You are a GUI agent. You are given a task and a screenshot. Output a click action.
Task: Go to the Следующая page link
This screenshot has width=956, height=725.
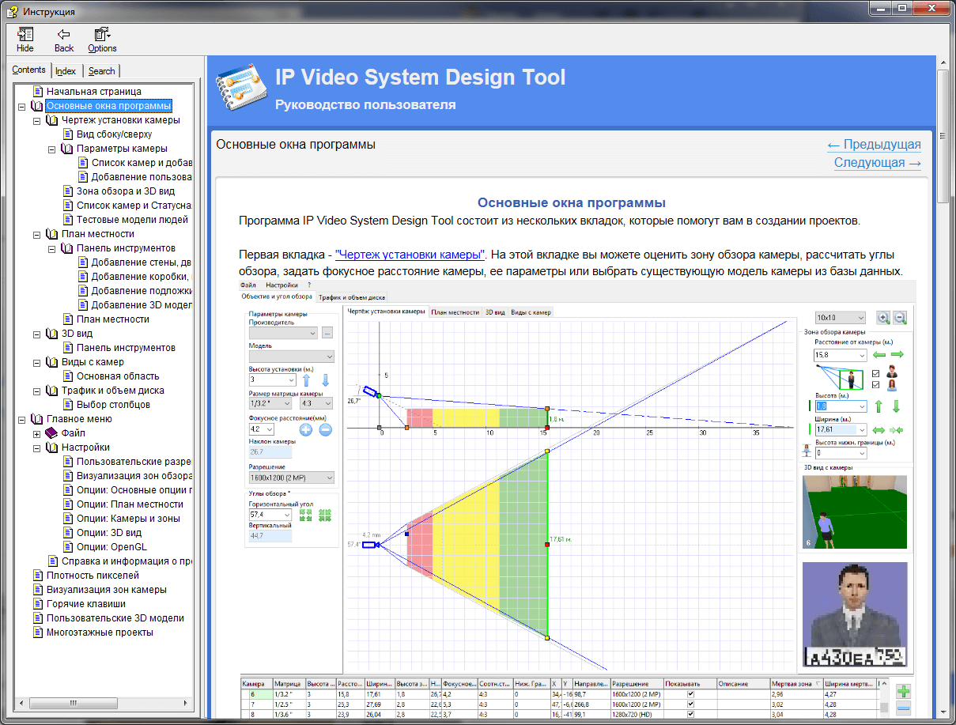[x=877, y=163]
